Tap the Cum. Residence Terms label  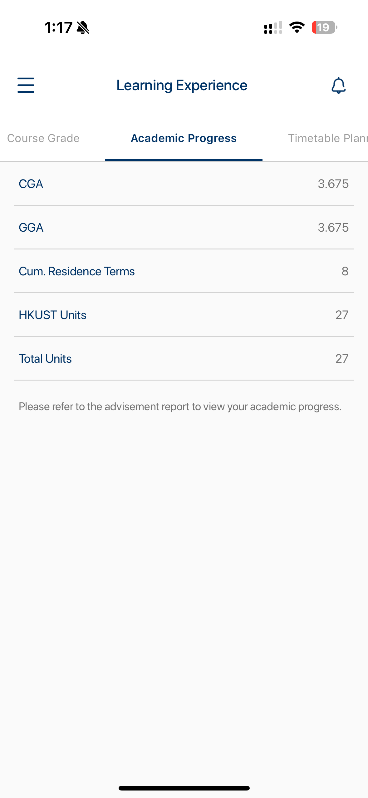(77, 271)
